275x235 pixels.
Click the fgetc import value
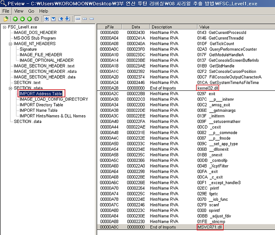click(x=207, y=194)
